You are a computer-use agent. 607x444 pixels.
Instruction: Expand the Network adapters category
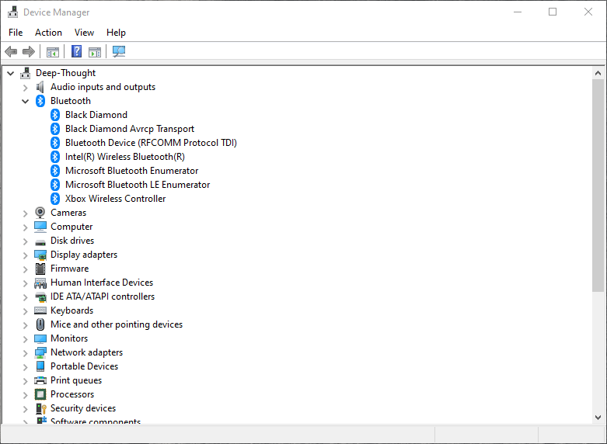click(x=26, y=352)
